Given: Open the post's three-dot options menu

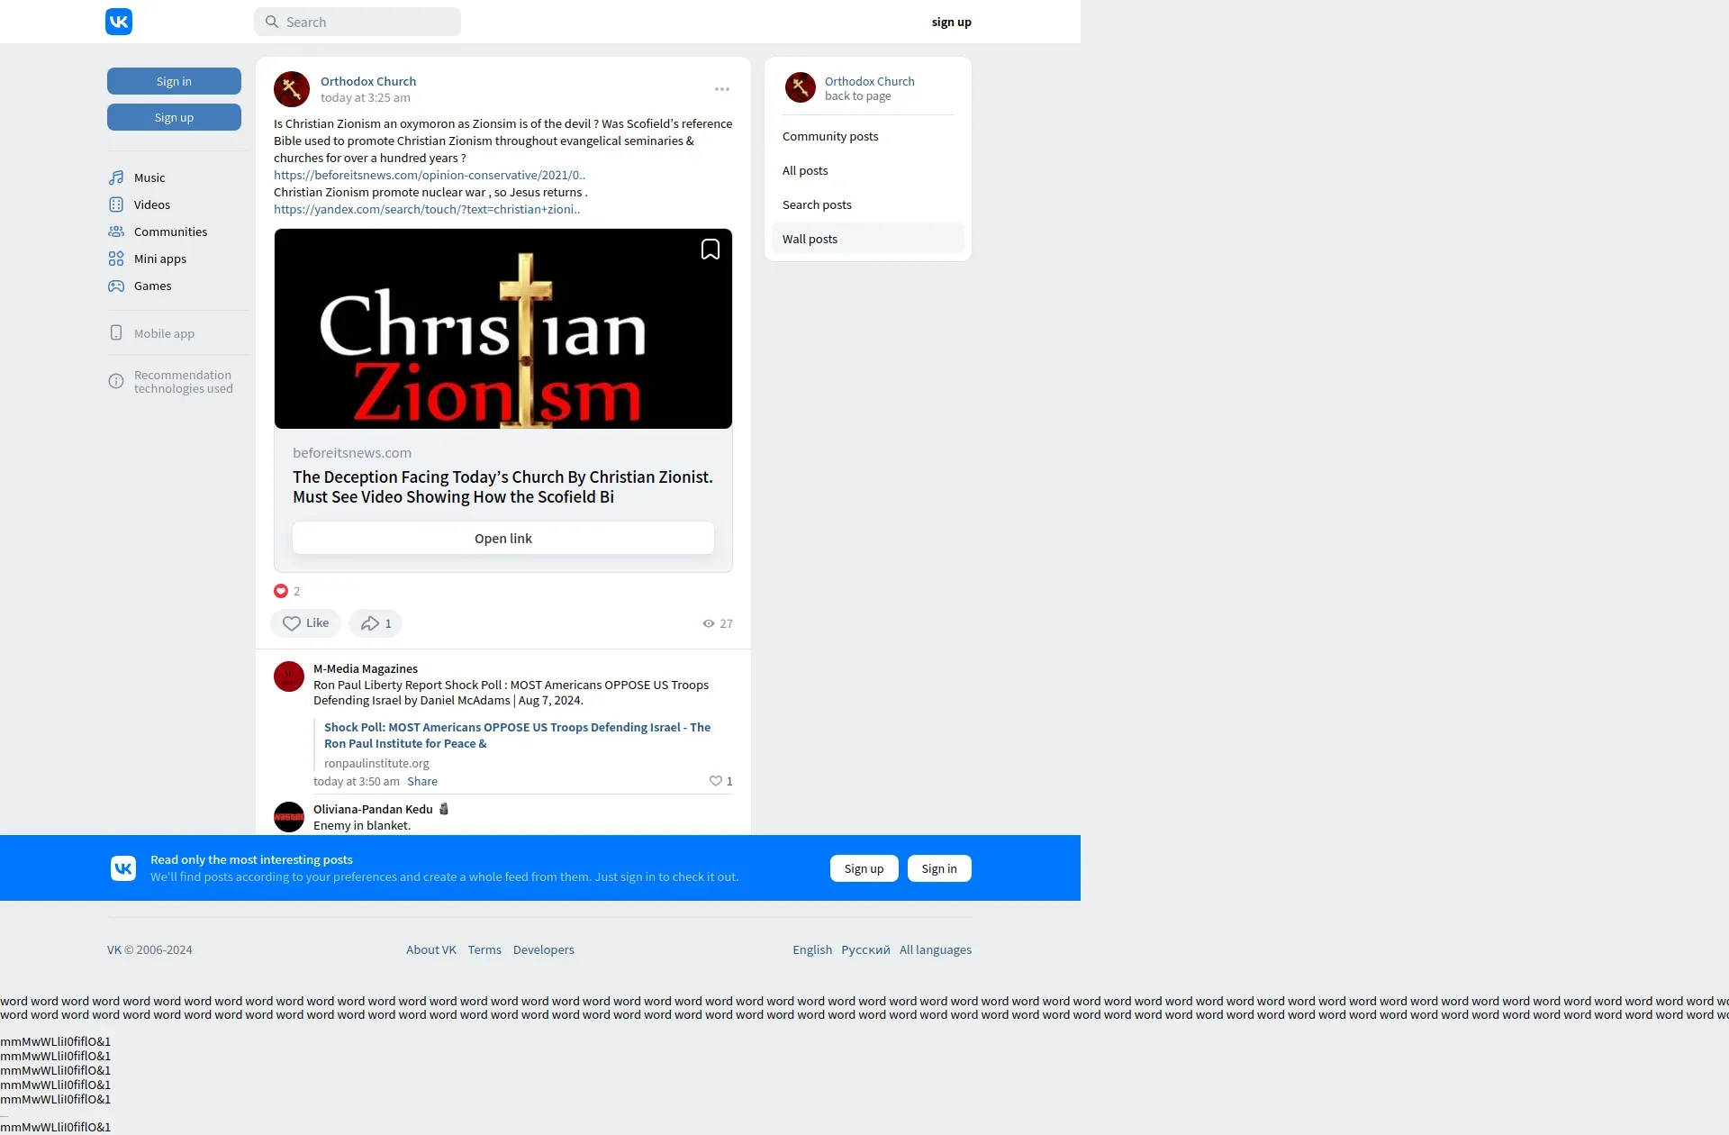Looking at the screenshot, I should click(x=721, y=89).
